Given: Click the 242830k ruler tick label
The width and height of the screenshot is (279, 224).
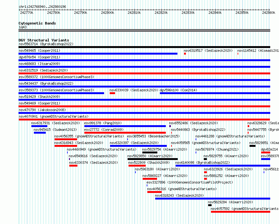Looking at the screenshot, I should (x=188, y=13).
